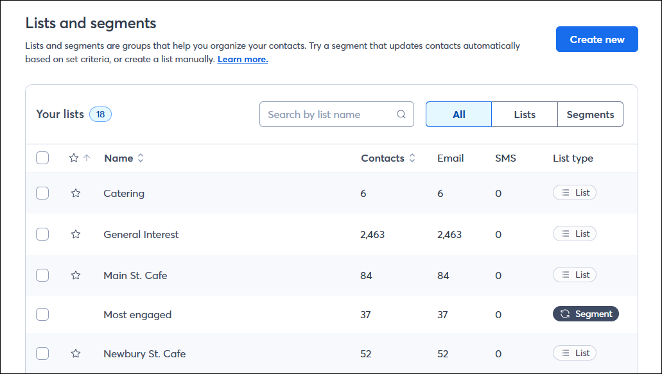Show All lists and segments tab
The width and height of the screenshot is (662, 374).
point(458,114)
